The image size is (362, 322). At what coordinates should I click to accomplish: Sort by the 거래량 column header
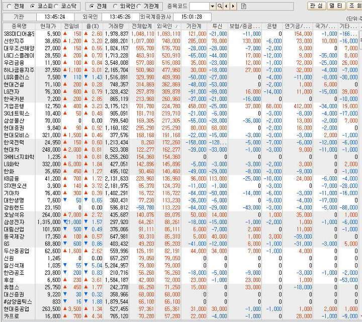coord(116,26)
